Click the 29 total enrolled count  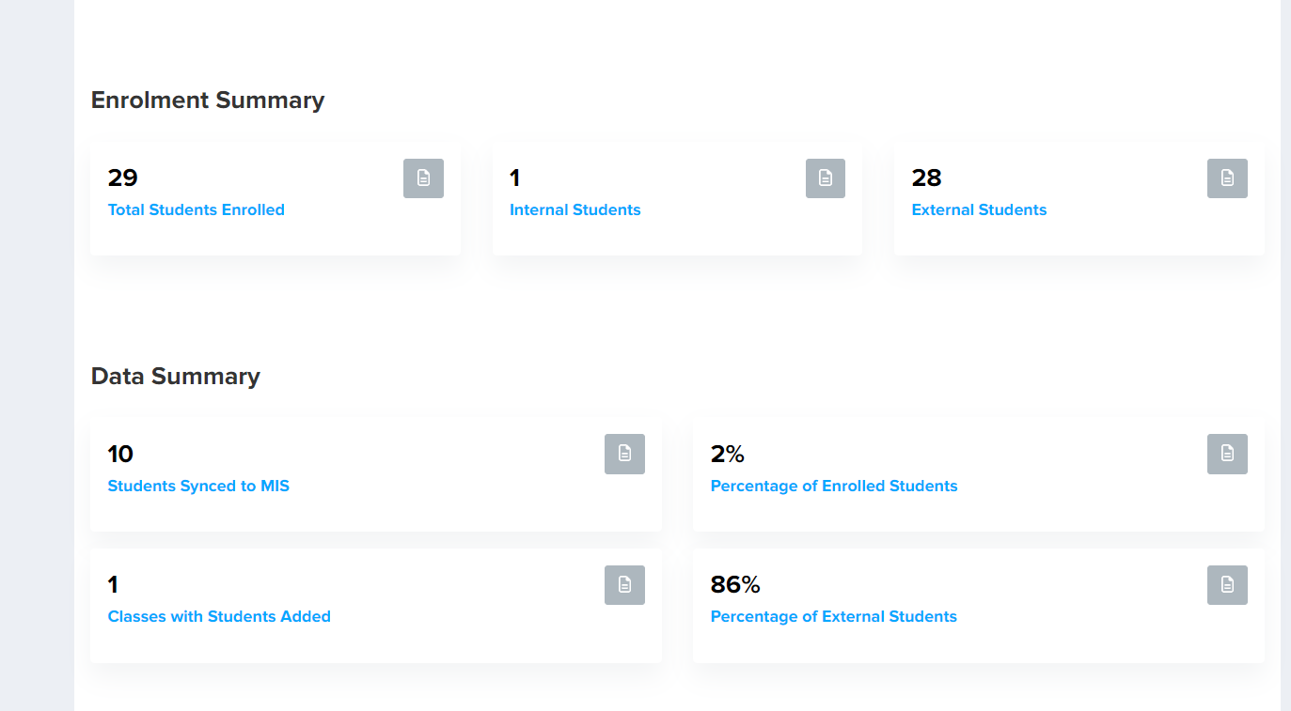click(x=123, y=178)
